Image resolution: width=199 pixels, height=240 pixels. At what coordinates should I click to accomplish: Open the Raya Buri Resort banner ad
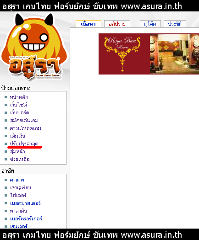click(x=149, y=54)
